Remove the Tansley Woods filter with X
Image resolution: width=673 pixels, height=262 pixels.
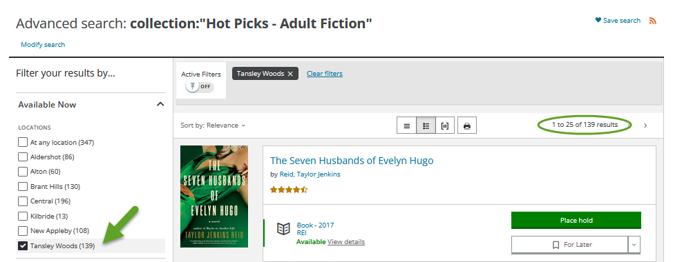tap(290, 74)
